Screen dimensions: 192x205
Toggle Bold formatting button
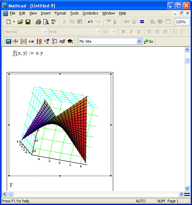coord(123,32)
